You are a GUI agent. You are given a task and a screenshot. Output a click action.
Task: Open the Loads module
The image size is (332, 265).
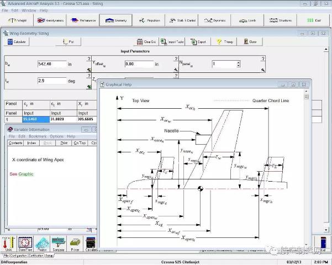[247, 20]
